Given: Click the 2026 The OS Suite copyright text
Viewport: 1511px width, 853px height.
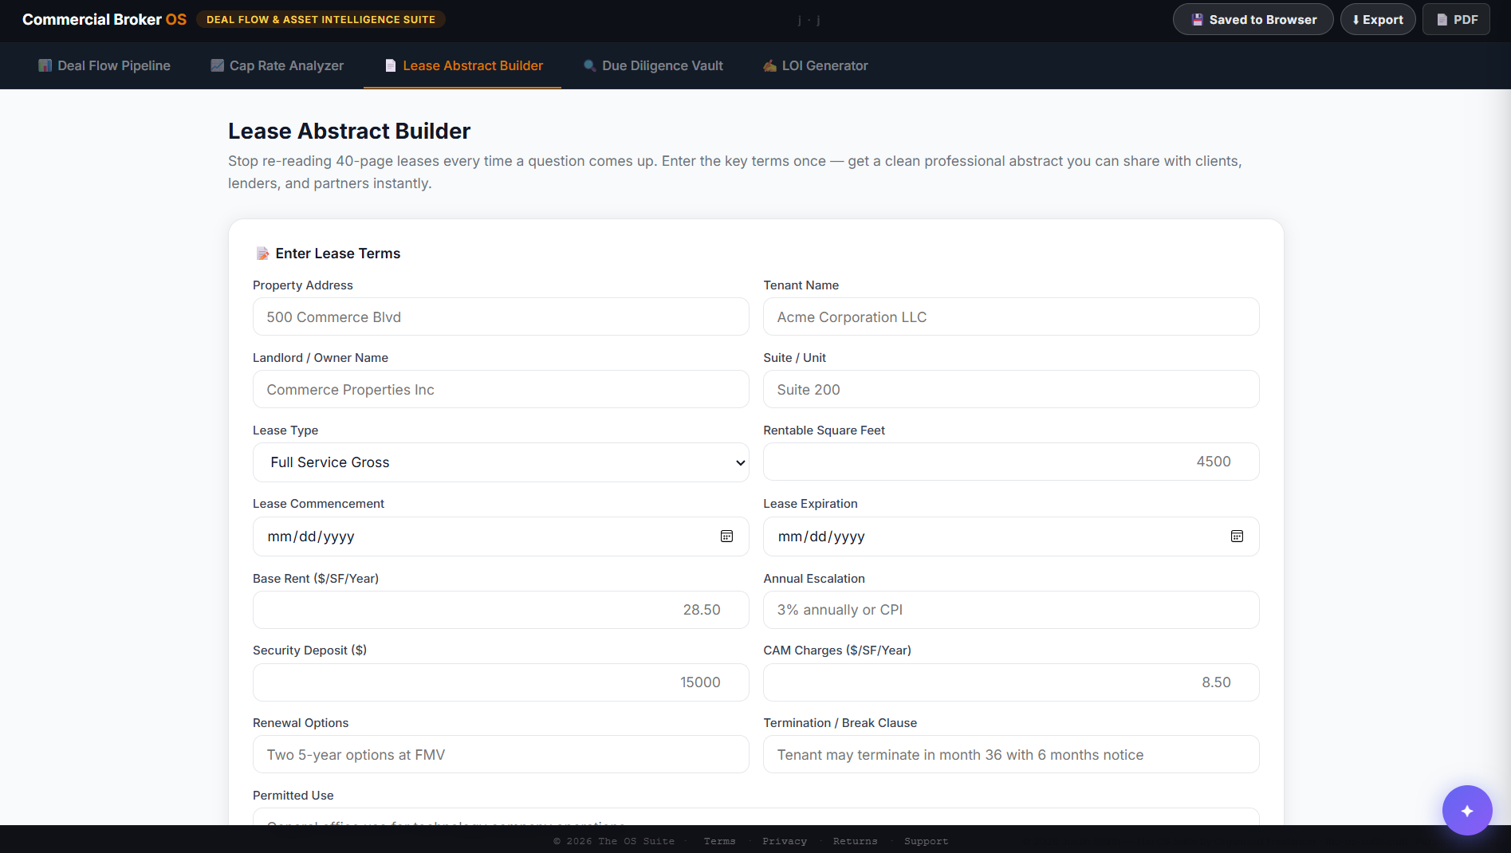Looking at the screenshot, I should (614, 841).
